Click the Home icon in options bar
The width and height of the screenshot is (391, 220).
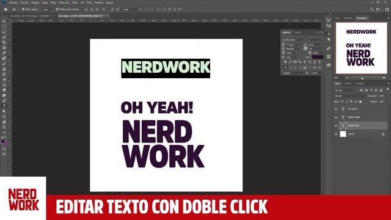coord(5,9)
